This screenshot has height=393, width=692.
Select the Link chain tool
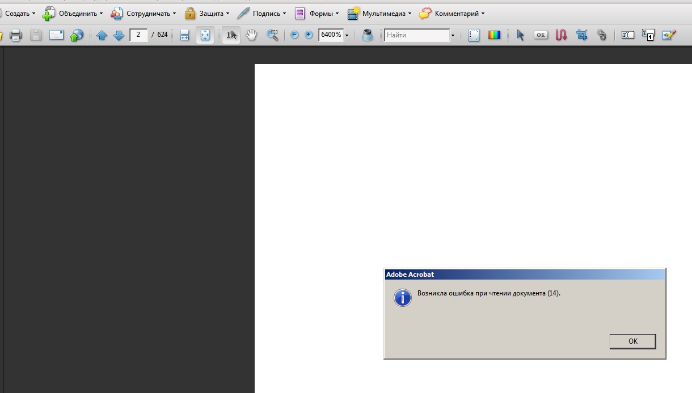pyautogui.click(x=602, y=35)
